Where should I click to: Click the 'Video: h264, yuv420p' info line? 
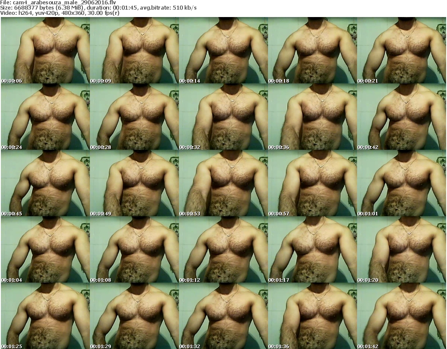[59, 13]
